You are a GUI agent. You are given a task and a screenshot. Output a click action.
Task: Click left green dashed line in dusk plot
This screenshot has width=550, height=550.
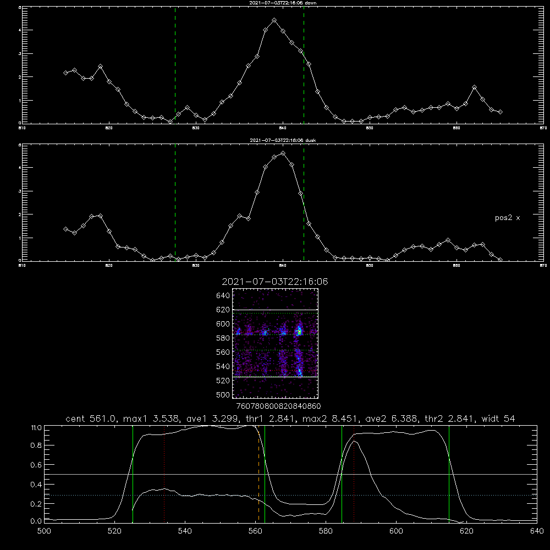(175, 203)
